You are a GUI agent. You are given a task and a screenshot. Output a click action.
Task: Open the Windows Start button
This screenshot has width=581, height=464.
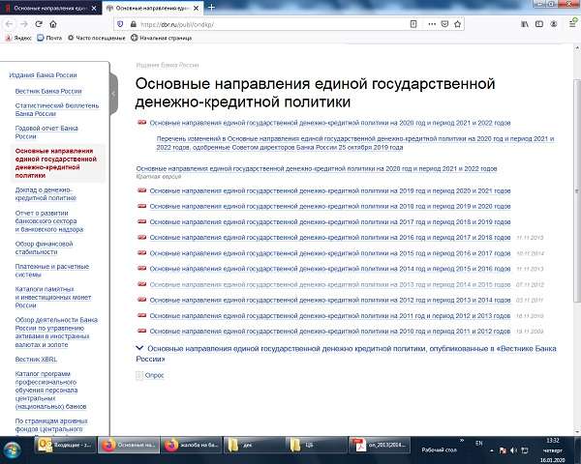coord(12,451)
